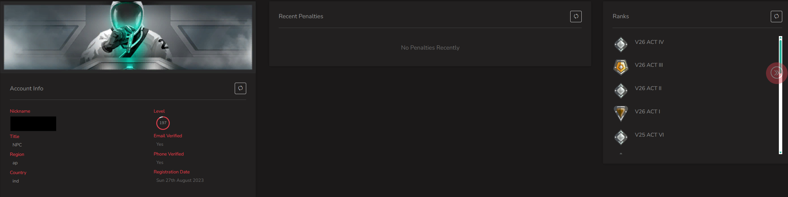
Task: Click the No Penalties Recently message
Action: tap(430, 48)
